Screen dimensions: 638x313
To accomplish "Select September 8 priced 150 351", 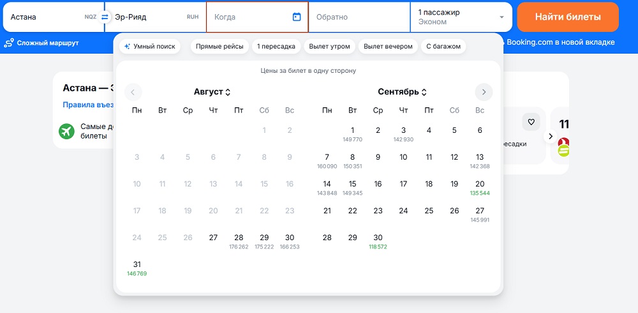I will tap(352, 160).
